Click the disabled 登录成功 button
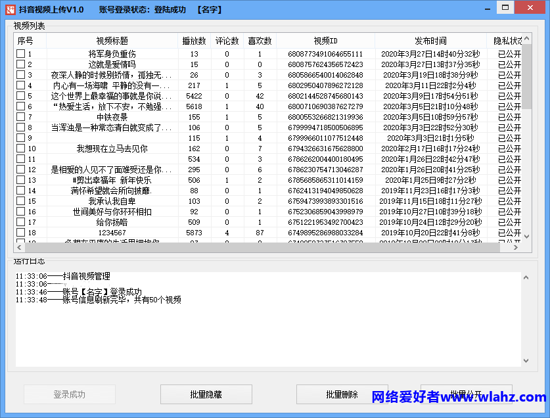Screen dimensions: 550x418 pos(70,394)
